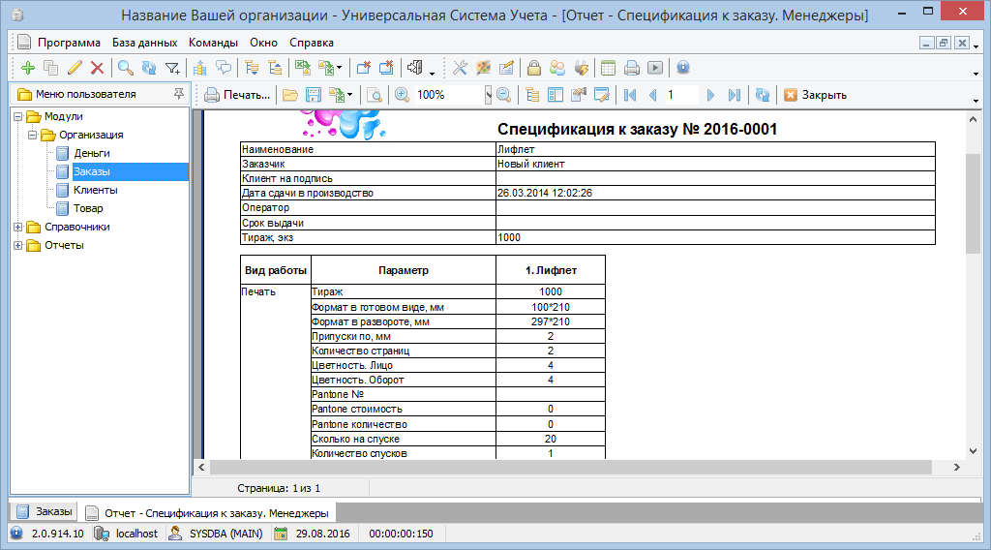Screen dimensions: 991x550
Task: Click the pencil Edit record icon
Action: [75, 68]
